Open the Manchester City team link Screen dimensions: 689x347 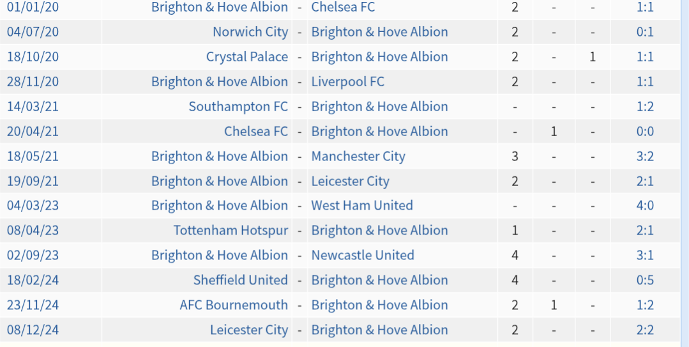point(358,156)
